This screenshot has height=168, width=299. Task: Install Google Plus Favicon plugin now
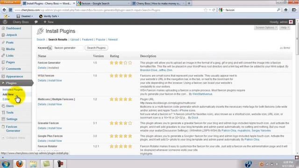pyautogui.click(x=55, y=141)
